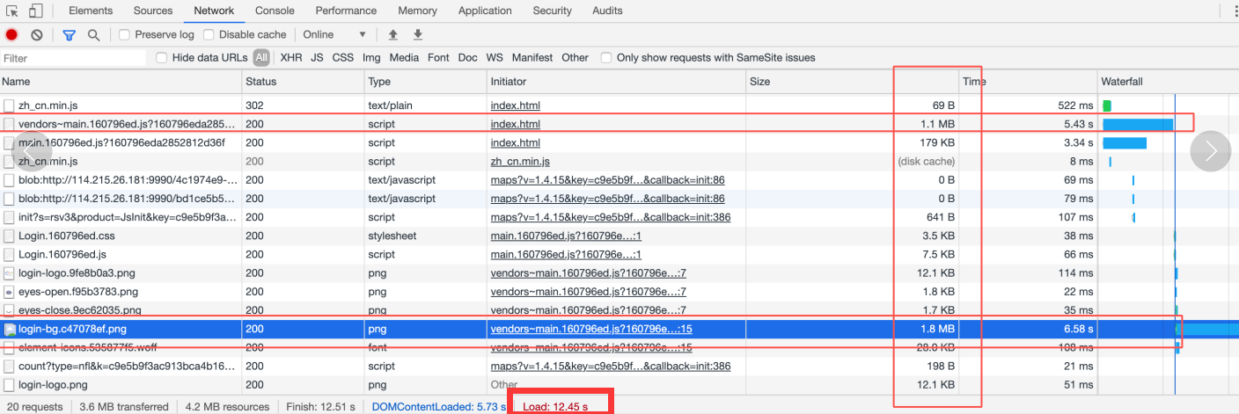Activate the inspect element cursor icon
1239x414 pixels.
click(12, 11)
